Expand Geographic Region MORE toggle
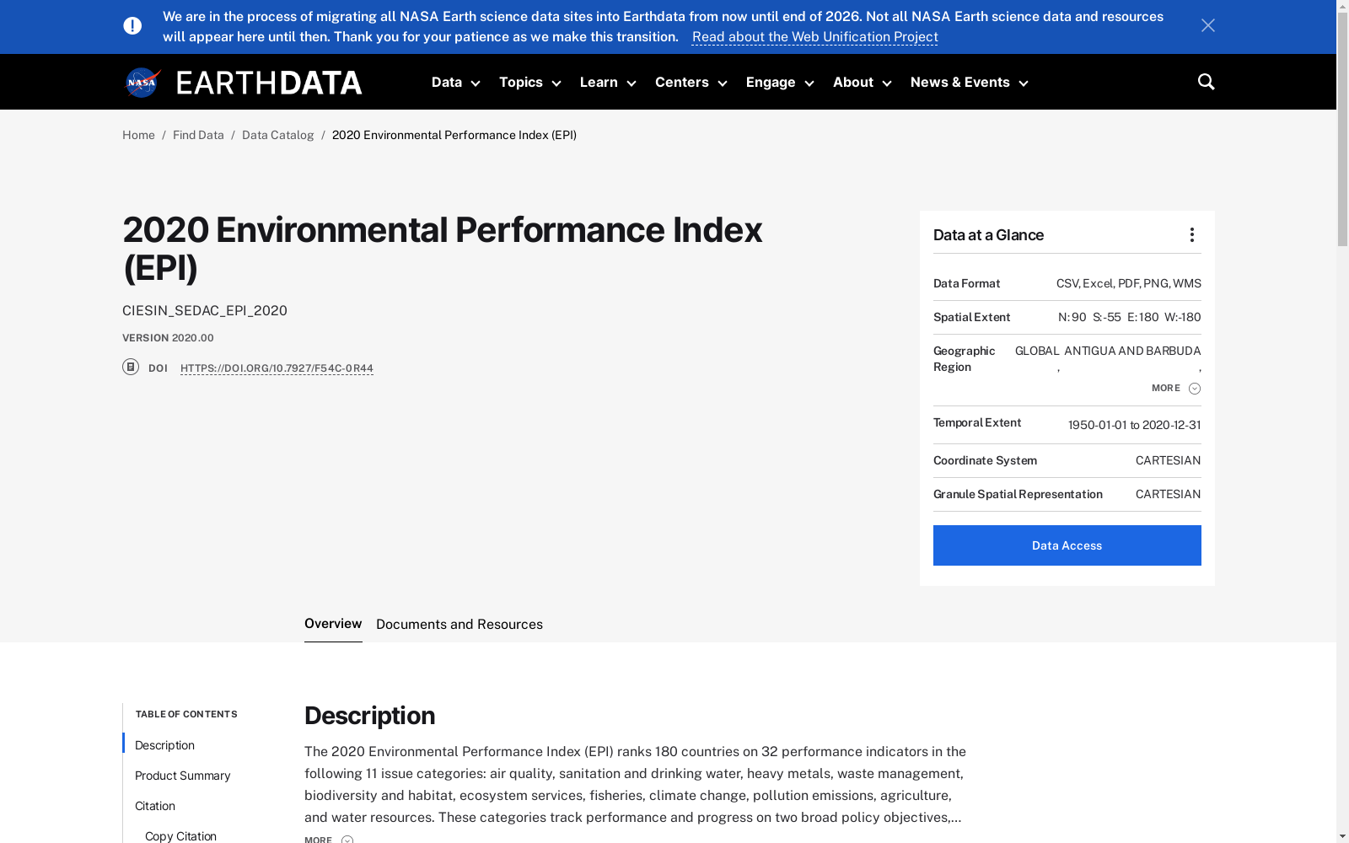 coord(1175,388)
